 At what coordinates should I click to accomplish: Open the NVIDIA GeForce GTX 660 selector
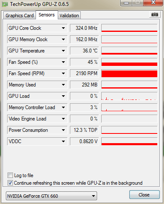click(51, 196)
